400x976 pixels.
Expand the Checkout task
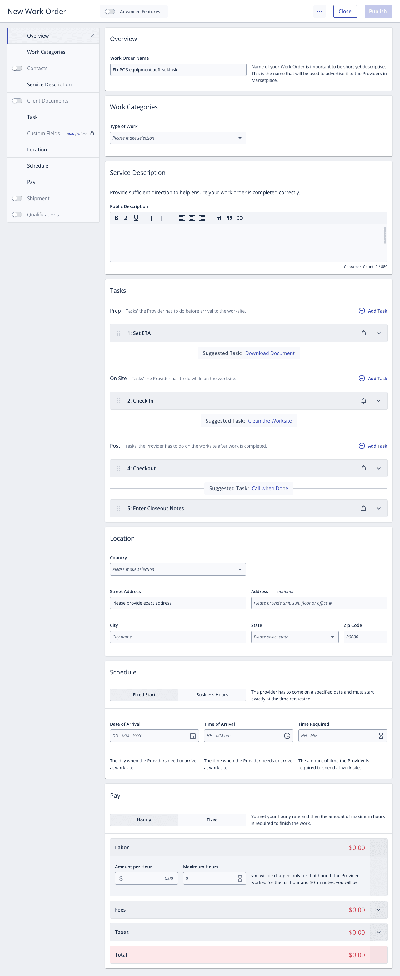[379, 468]
